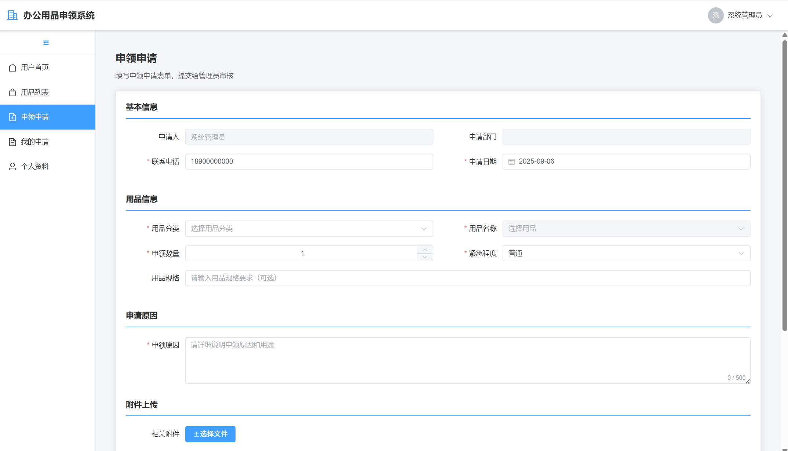Click the vertical page scrollbar

tap(784, 183)
